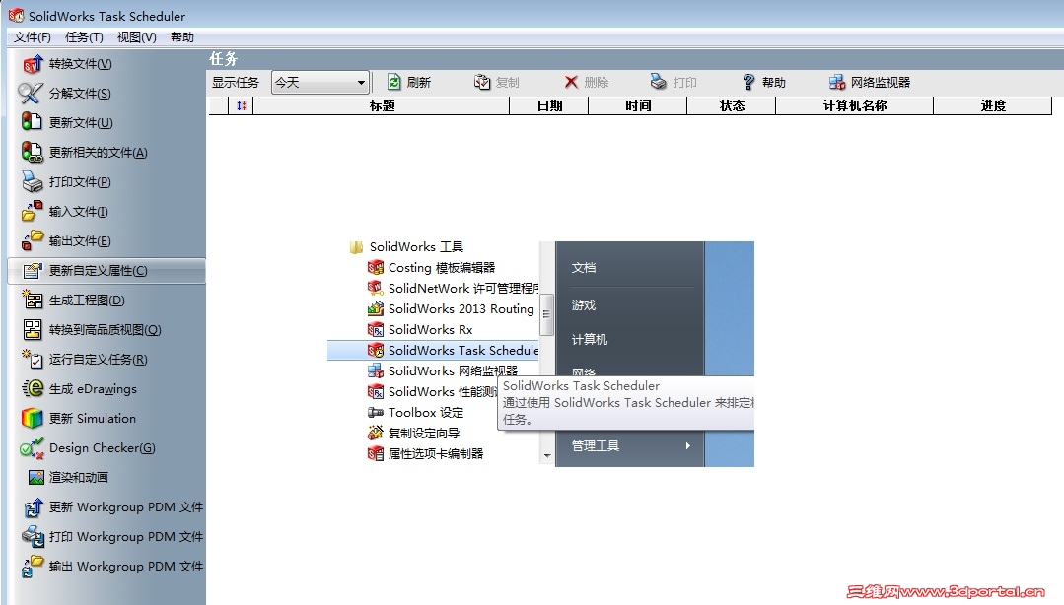
Task: Choose the 输出文件(E) export files icon
Action: coord(32,240)
